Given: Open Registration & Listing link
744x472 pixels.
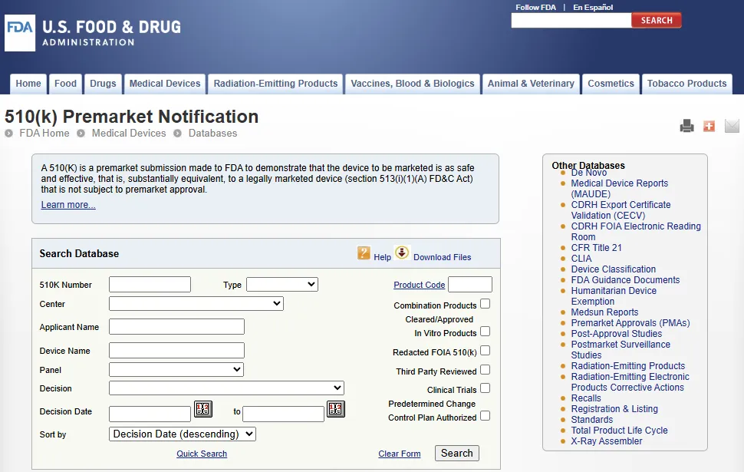Looking at the screenshot, I should point(614,409).
